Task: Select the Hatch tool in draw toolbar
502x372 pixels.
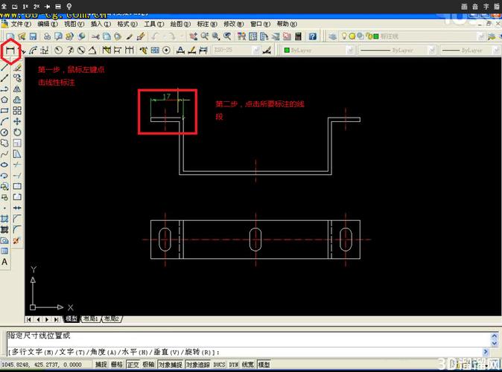Action: tap(5, 218)
